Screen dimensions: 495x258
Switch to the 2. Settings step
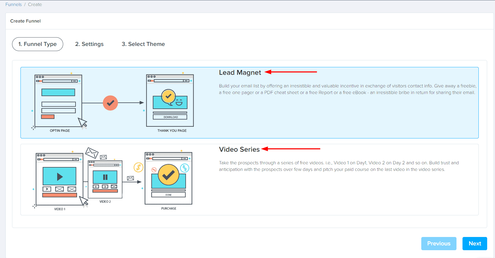coord(89,44)
